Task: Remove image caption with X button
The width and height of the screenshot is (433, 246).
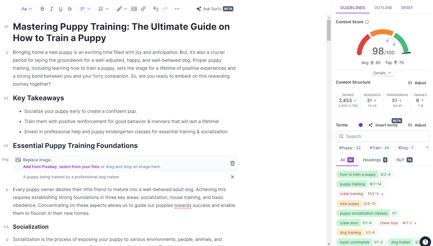Action: tap(232, 177)
